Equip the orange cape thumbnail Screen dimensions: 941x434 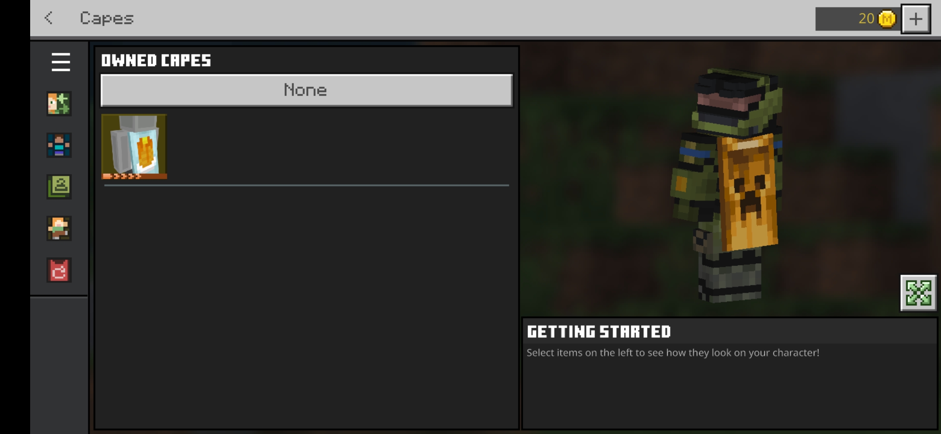(x=134, y=147)
